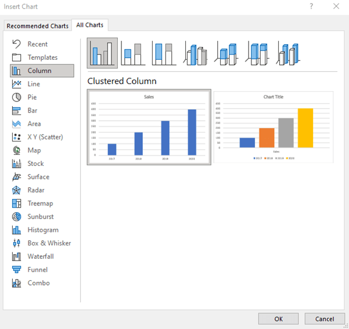The image size is (349, 329).
Task: Choose the Sunburst chart category
Action: tap(40, 216)
